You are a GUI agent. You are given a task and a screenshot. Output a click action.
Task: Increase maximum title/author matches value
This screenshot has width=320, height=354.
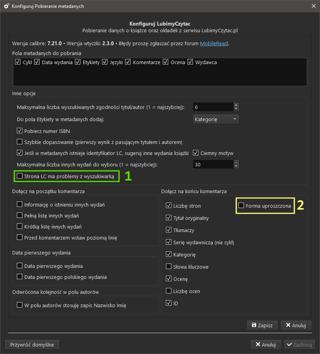pos(236,105)
